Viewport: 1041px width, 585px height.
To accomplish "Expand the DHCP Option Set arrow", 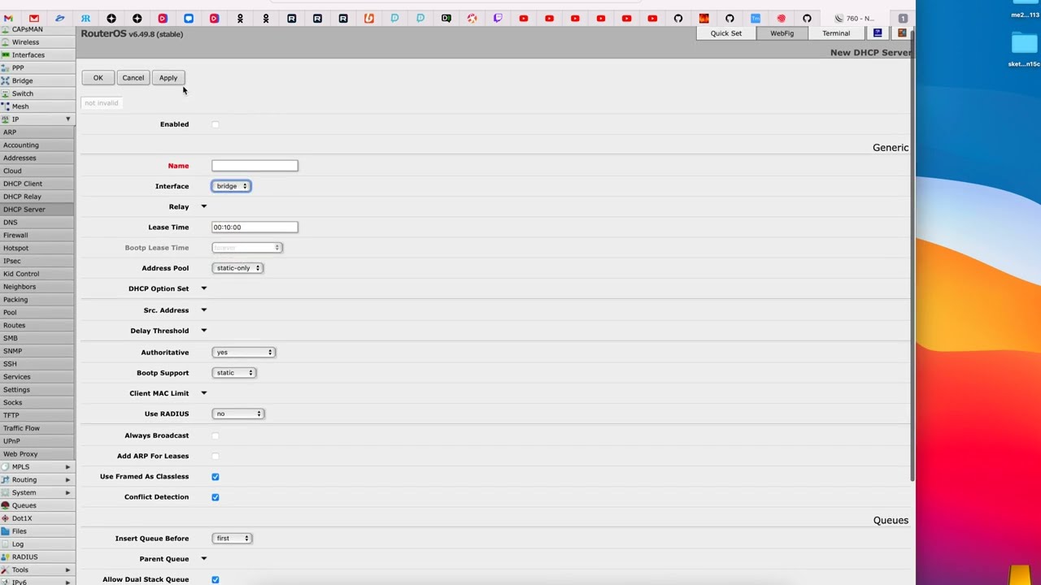I will [x=204, y=288].
